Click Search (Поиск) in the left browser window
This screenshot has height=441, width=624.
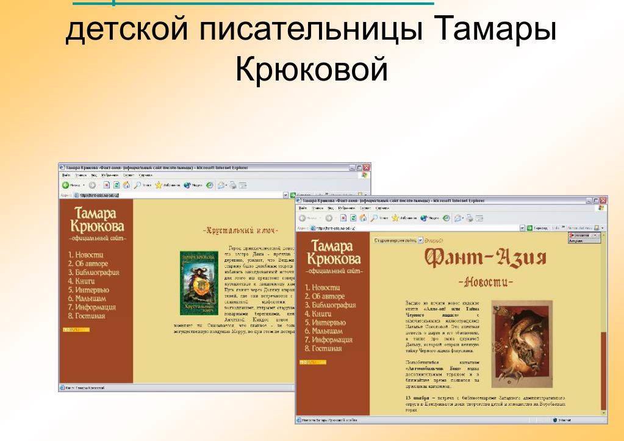tap(143, 185)
